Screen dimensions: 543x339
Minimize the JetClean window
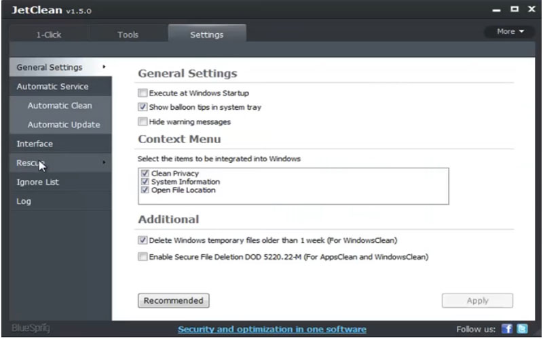496,10
